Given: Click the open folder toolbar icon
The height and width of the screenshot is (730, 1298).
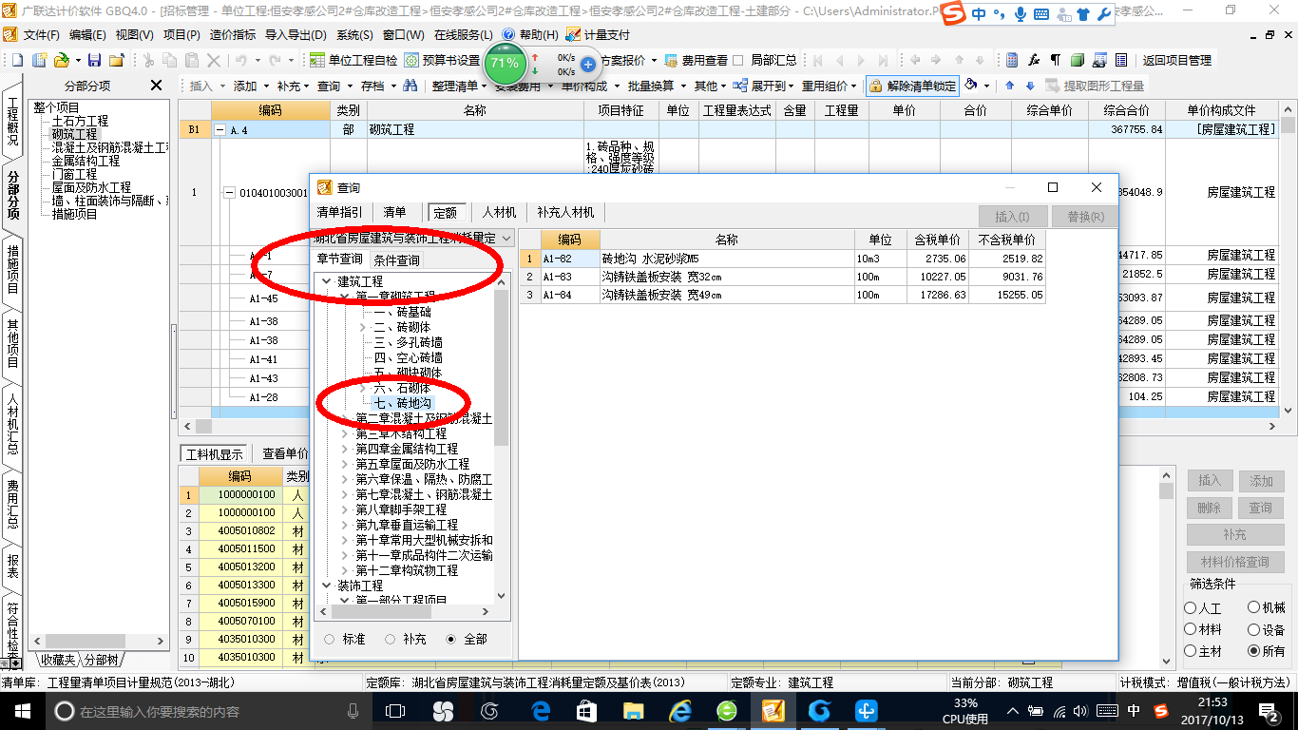Looking at the screenshot, I should (60, 60).
